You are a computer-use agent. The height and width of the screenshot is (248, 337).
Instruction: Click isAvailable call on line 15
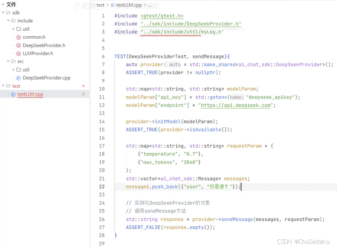tap(205, 130)
